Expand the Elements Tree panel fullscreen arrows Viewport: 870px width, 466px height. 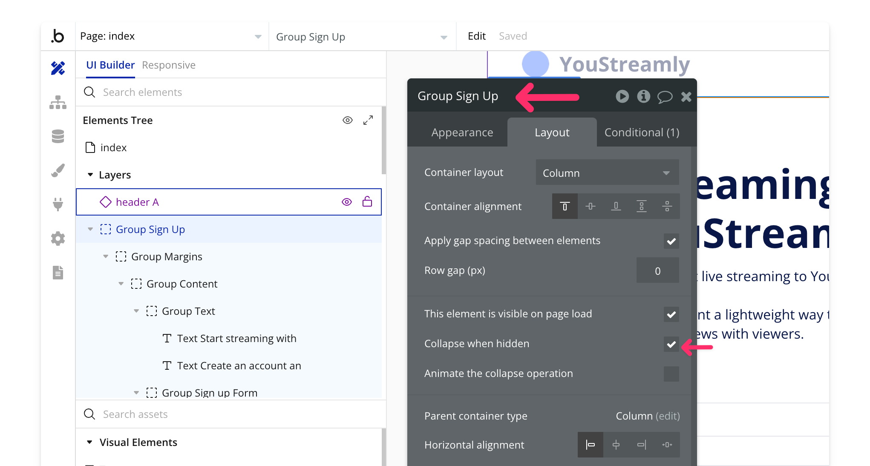[x=368, y=120]
